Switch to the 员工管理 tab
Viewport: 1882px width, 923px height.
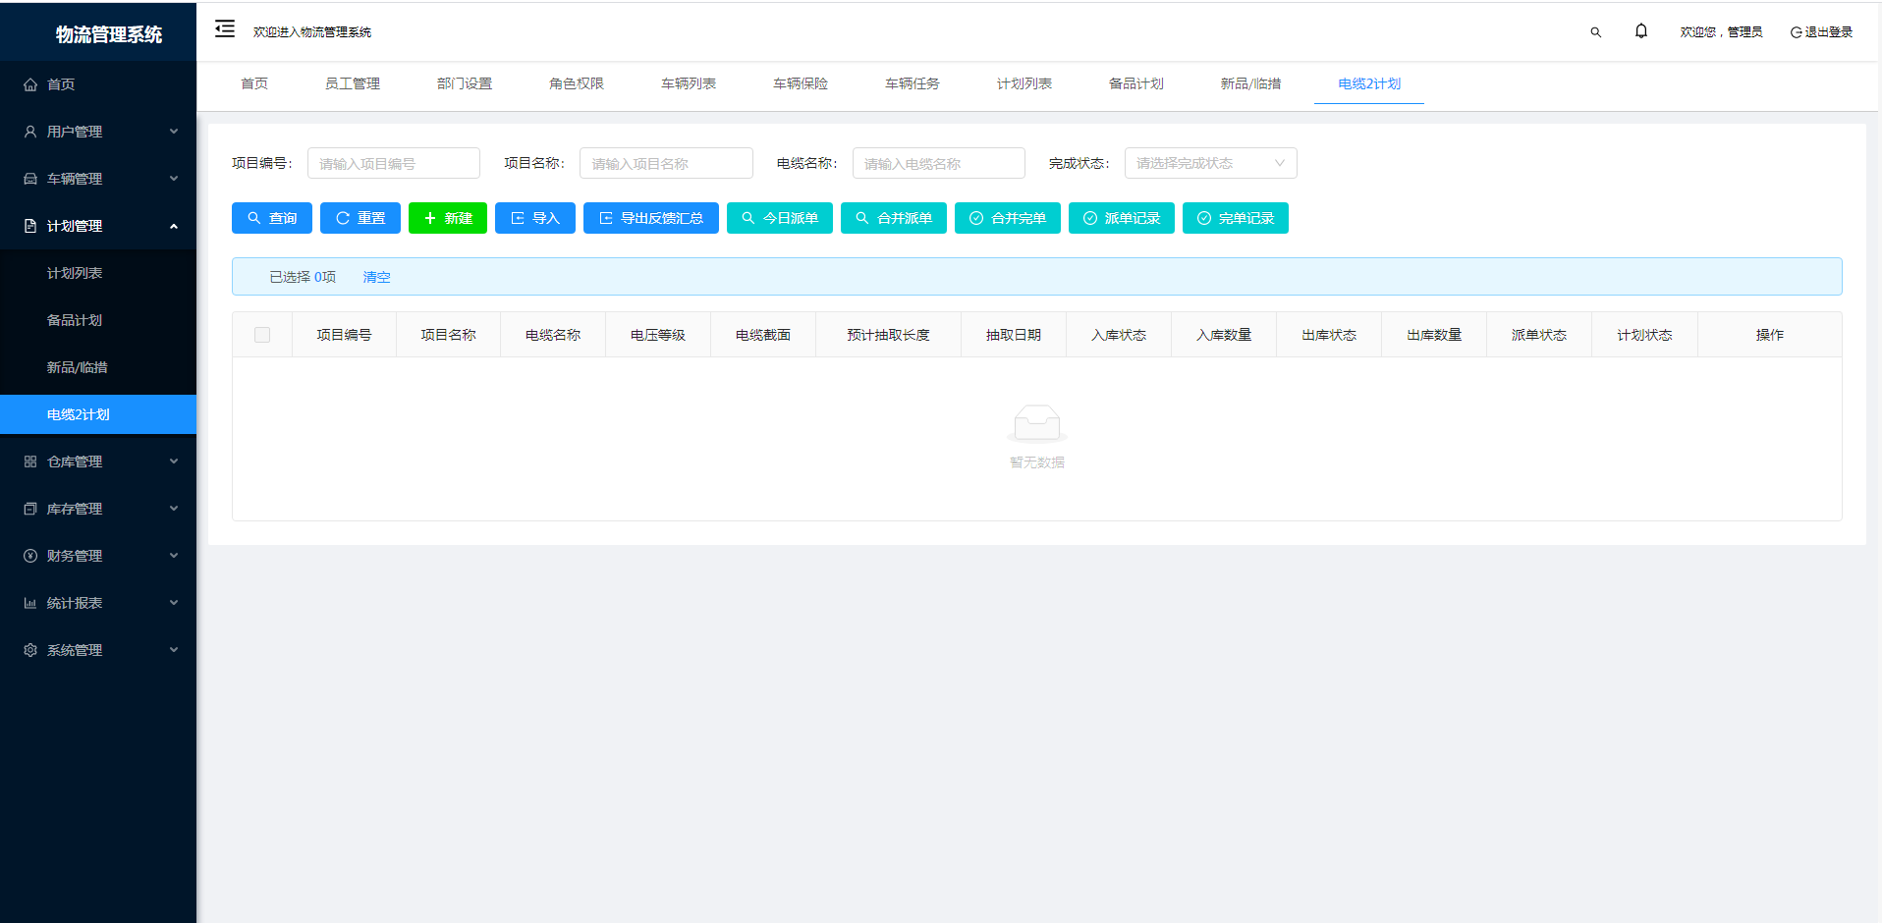coord(353,83)
